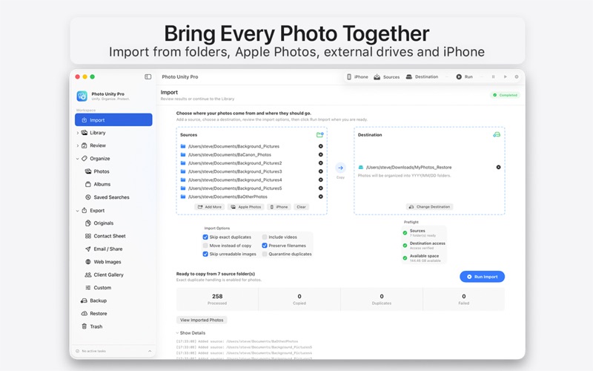This screenshot has height=371, width=593.
Task: Click the Add More button
Action: [x=210, y=207]
